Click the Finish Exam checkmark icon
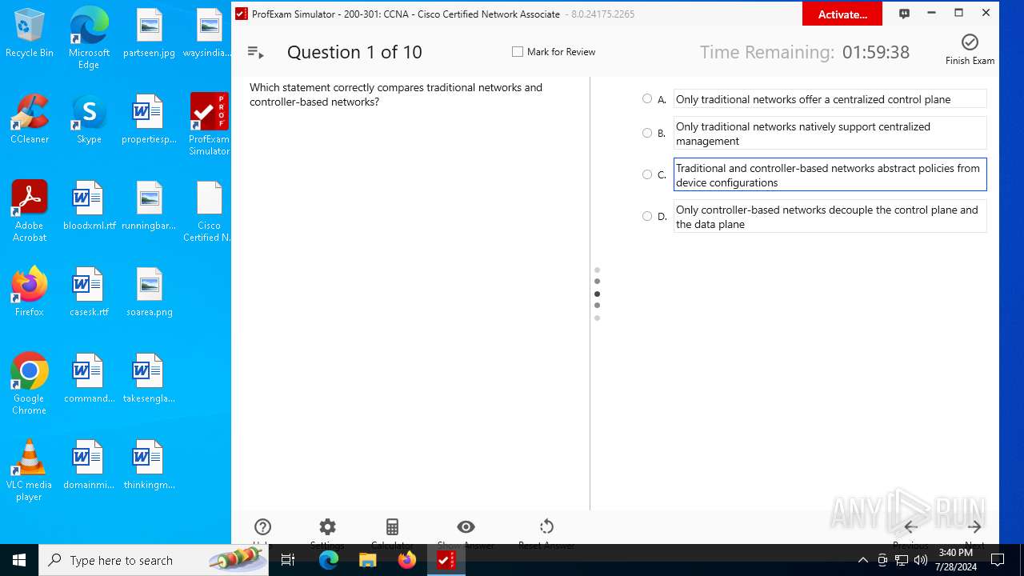The image size is (1024, 576). click(970, 42)
